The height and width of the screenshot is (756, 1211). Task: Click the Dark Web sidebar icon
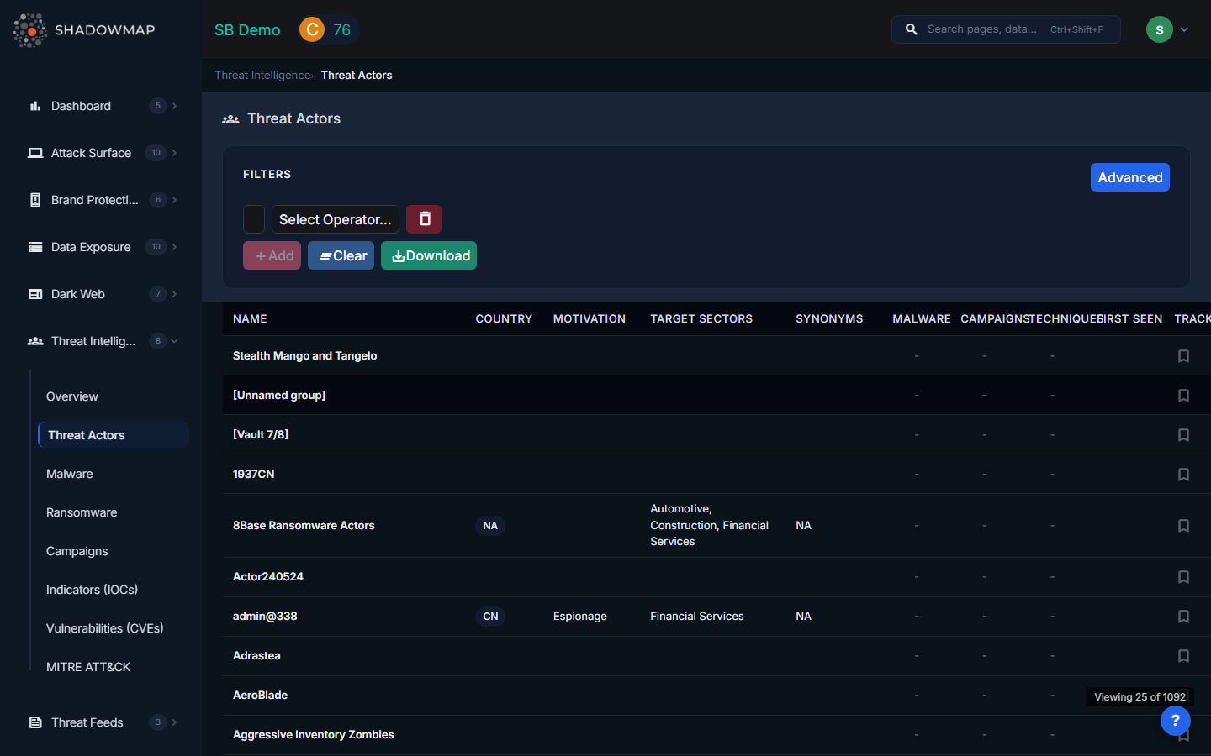(35, 294)
